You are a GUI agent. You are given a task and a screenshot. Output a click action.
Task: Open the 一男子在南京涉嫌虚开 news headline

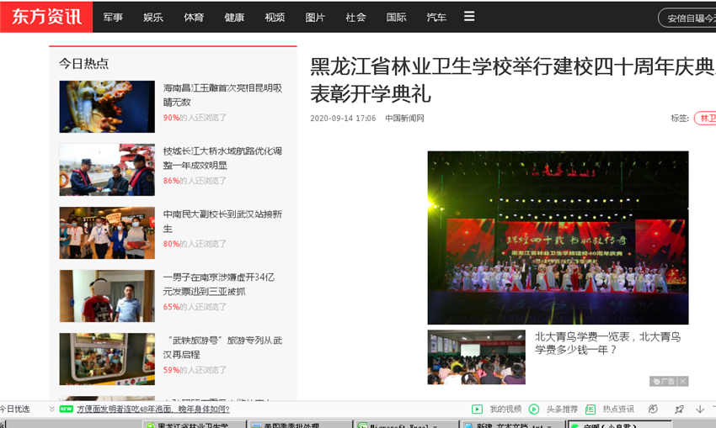(x=218, y=283)
